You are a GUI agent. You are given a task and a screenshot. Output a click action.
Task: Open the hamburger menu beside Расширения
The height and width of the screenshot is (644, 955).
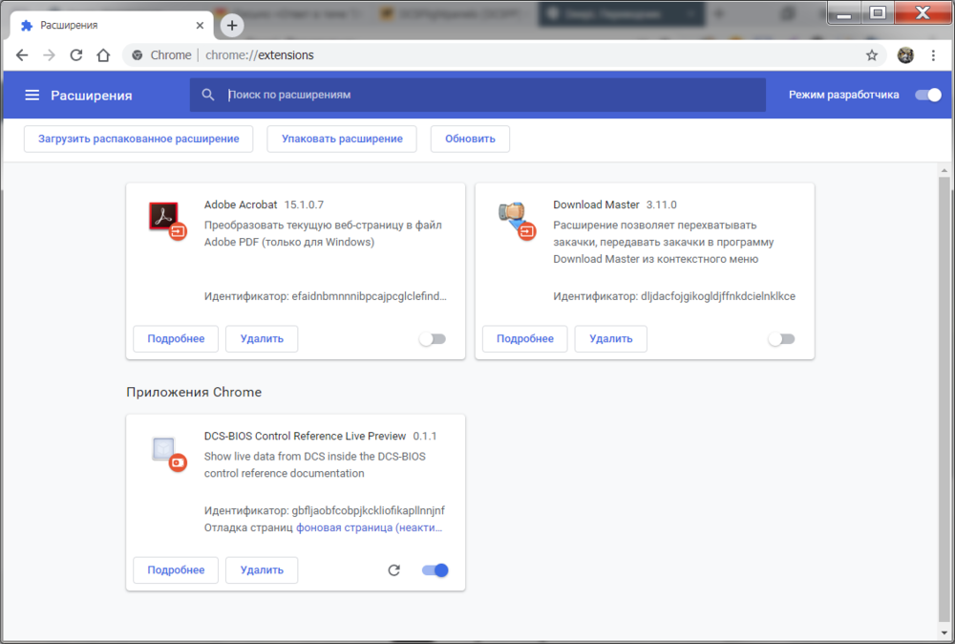(x=32, y=95)
